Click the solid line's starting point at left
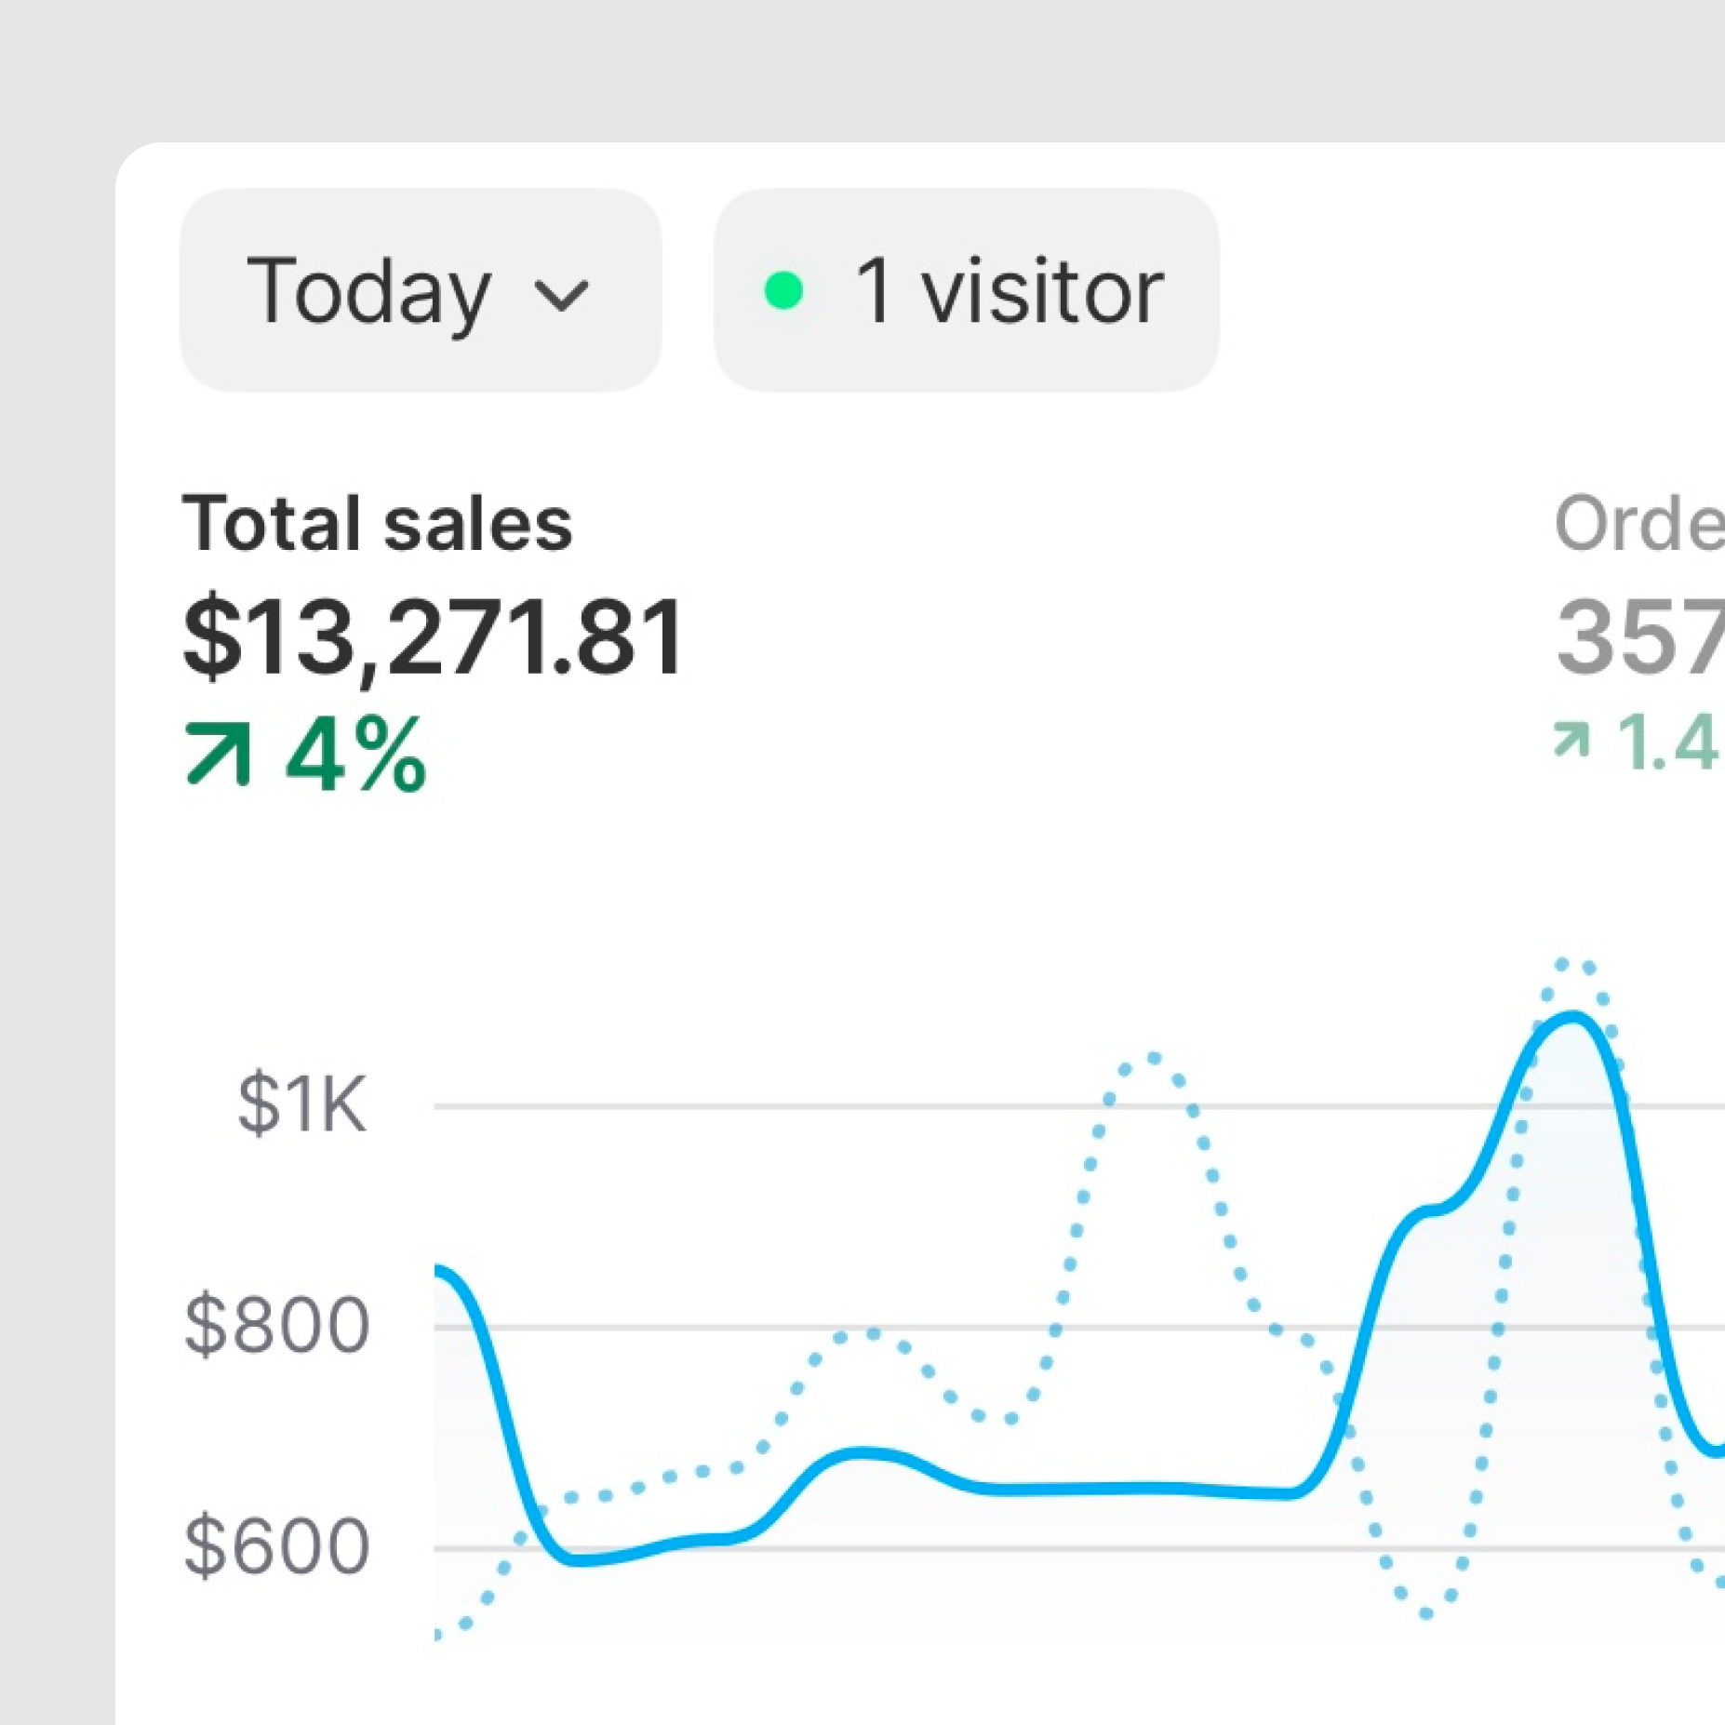Screen dimensions: 1725x1725 439,1270
